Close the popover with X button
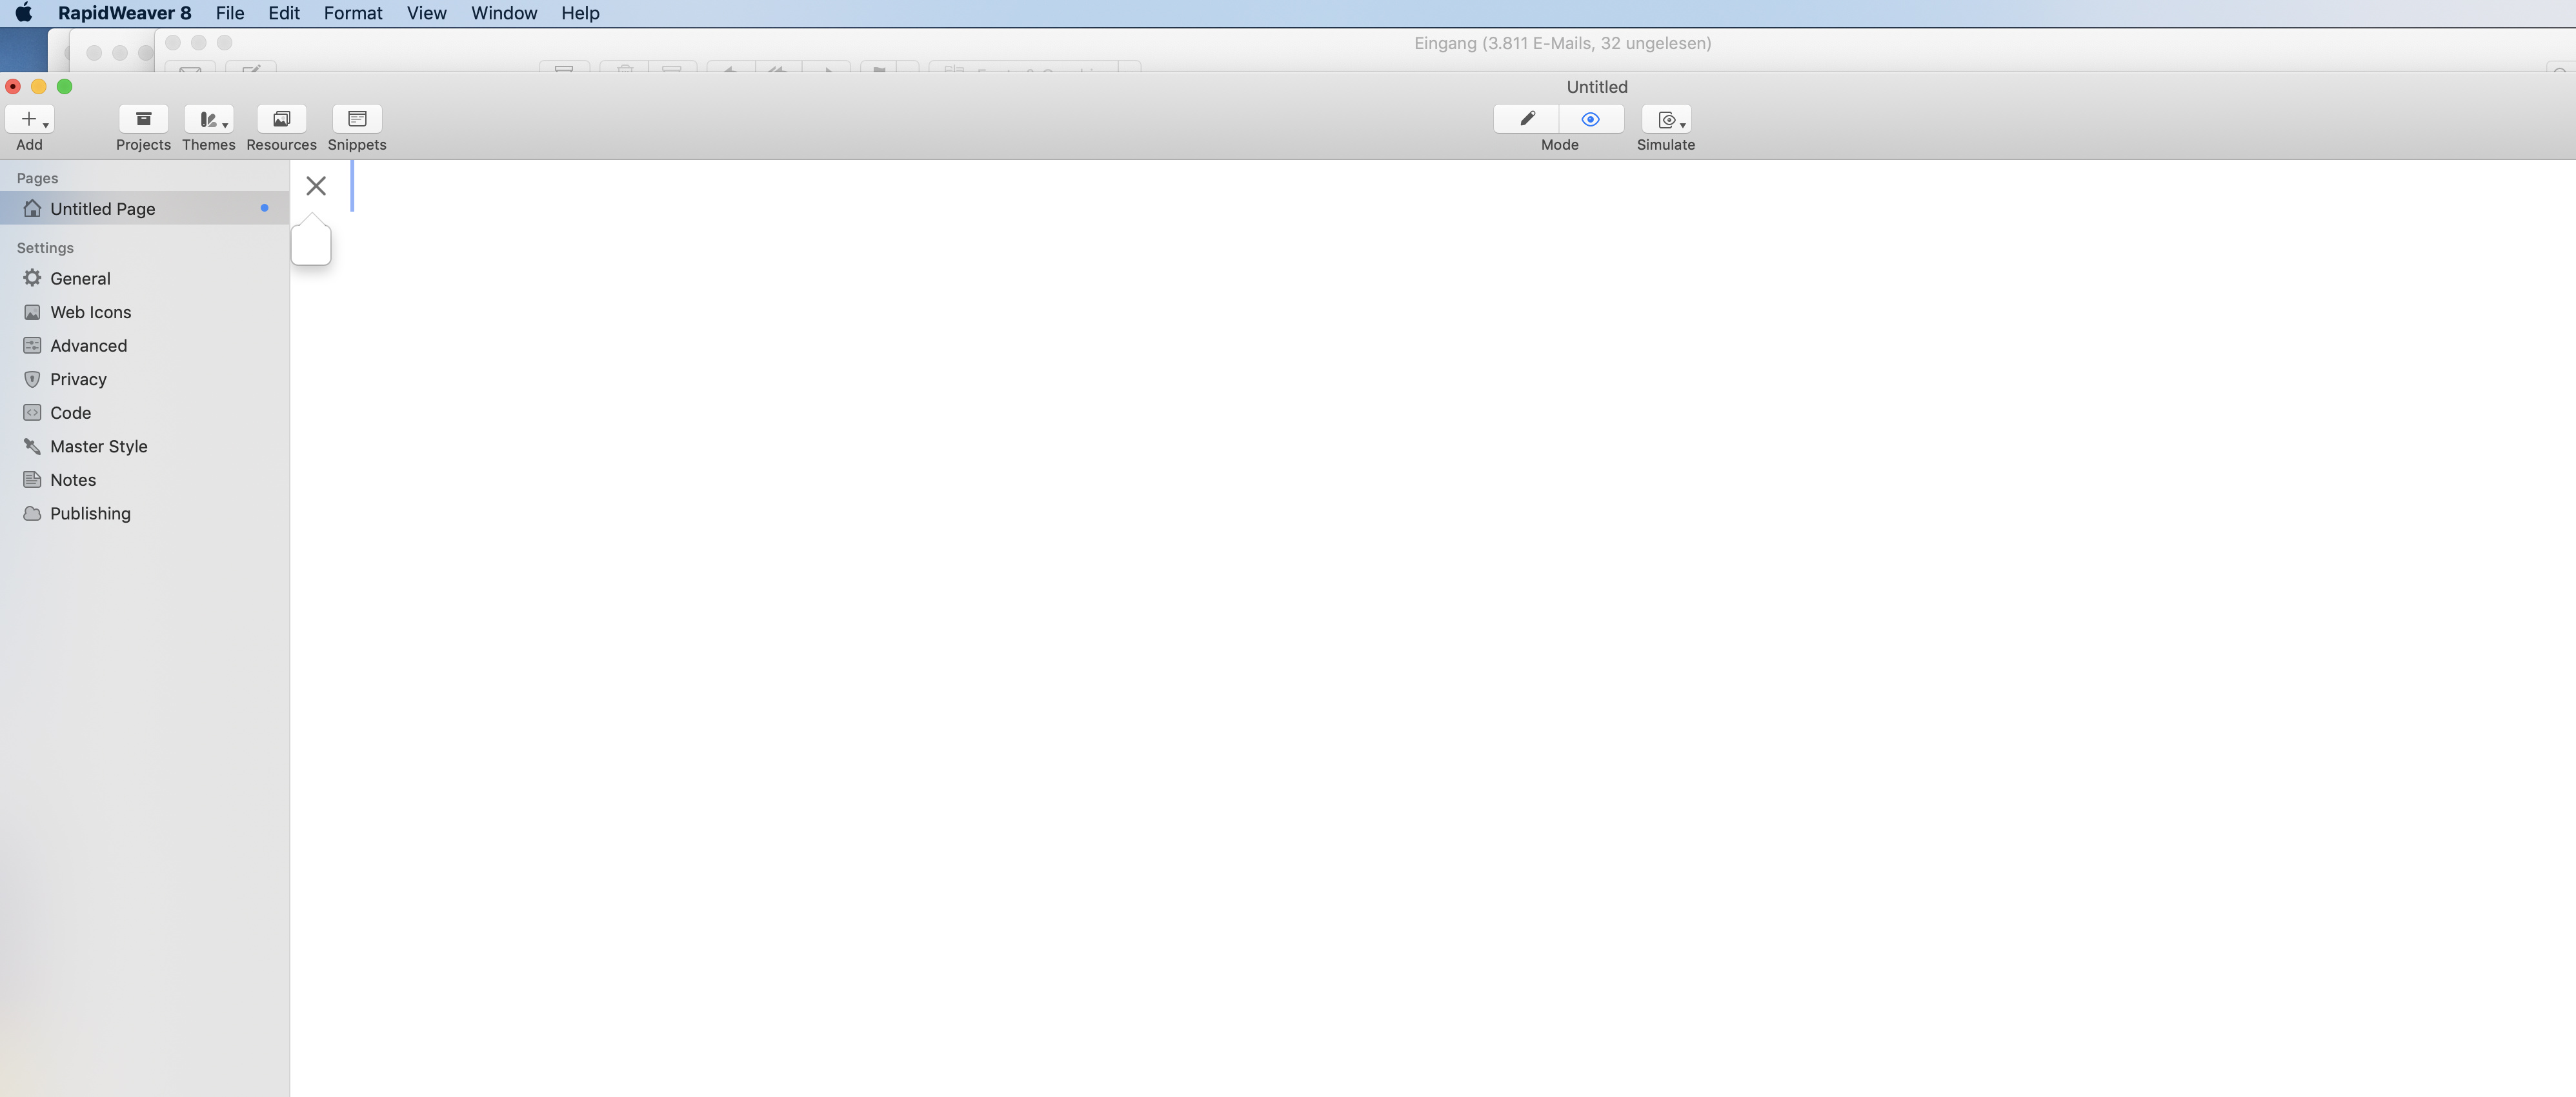Viewport: 2576px width, 1097px height. [x=316, y=185]
